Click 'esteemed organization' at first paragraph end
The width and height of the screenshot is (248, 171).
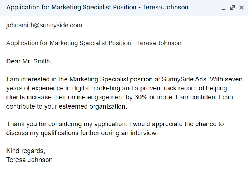pos(96,106)
